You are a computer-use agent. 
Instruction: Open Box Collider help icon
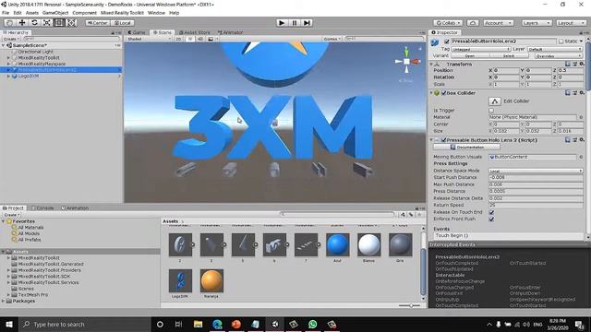(x=568, y=92)
